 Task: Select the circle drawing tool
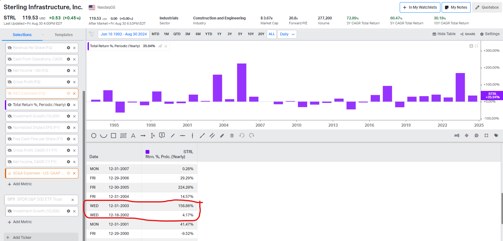pos(94,136)
